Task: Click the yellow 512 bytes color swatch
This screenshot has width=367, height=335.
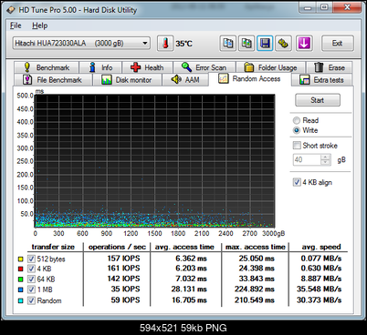Action: 21,259
